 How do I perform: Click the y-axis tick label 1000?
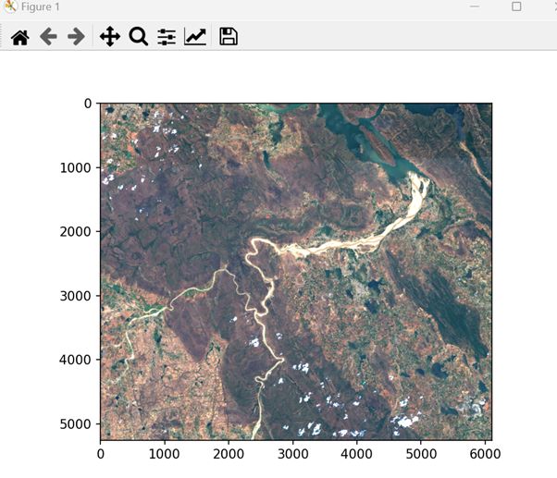(x=75, y=167)
